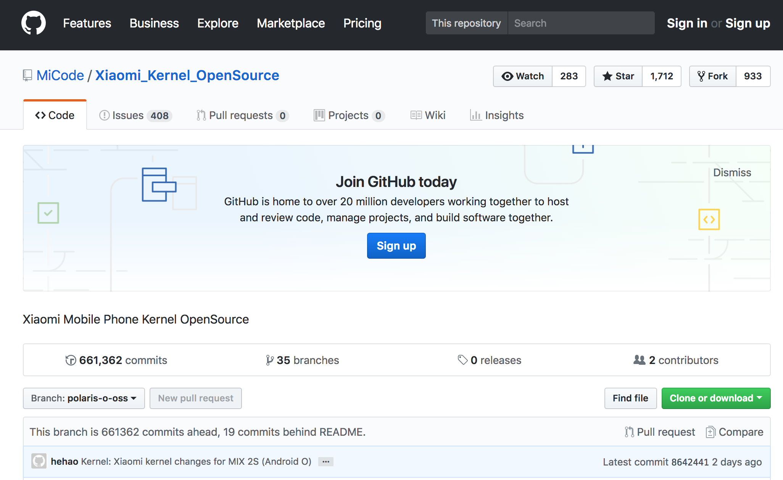Open the Explore menu item
This screenshot has height=480, width=783.
pyautogui.click(x=218, y=23)
